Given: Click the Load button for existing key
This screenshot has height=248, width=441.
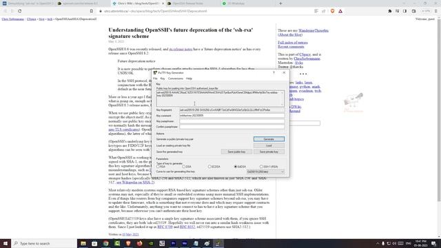Looking at the screenshot, I should coord(269,145).
